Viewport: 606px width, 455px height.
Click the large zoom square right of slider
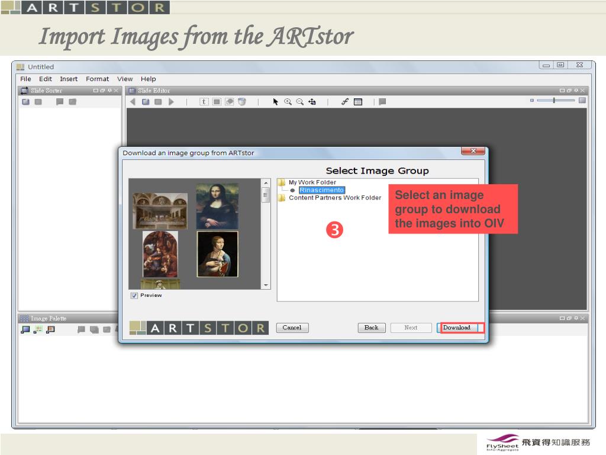click(x=582, y=100)
